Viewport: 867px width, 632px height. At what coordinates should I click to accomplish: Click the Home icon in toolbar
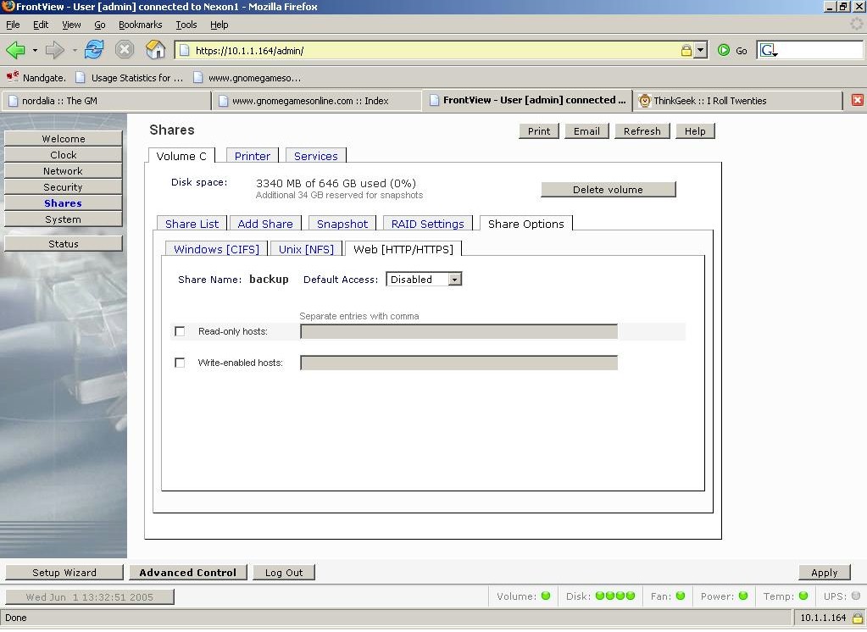[x=156, y=50]
